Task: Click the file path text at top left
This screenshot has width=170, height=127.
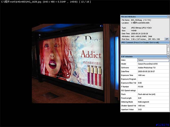Action: coord(46,2)
